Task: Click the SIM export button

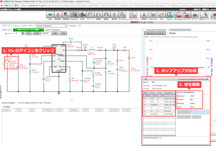Action: pos(63,33)
